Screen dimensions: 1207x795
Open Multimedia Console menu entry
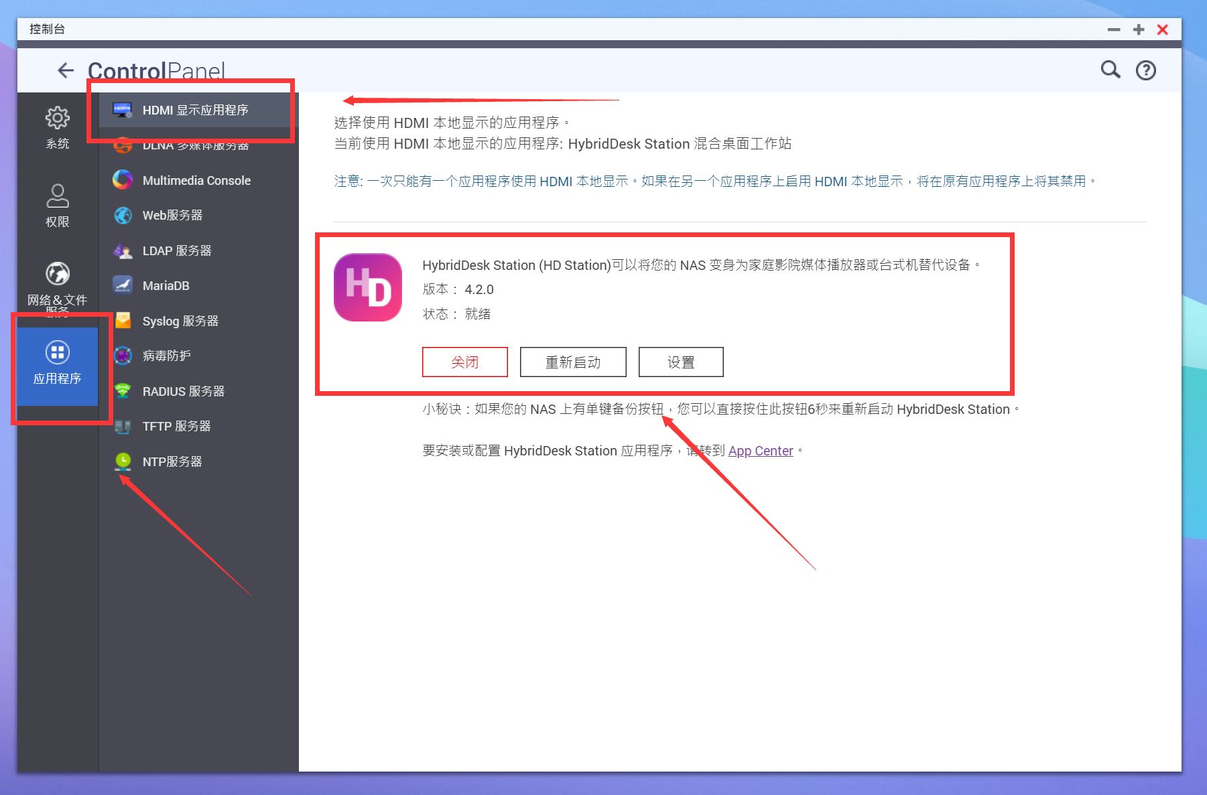click(x=199, y=180)
